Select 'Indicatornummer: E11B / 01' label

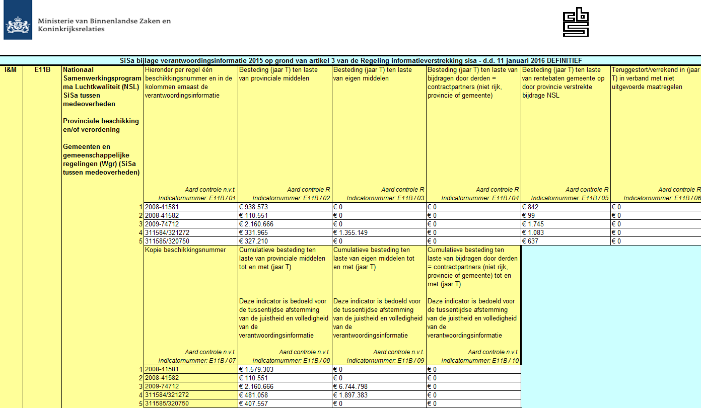197,198
